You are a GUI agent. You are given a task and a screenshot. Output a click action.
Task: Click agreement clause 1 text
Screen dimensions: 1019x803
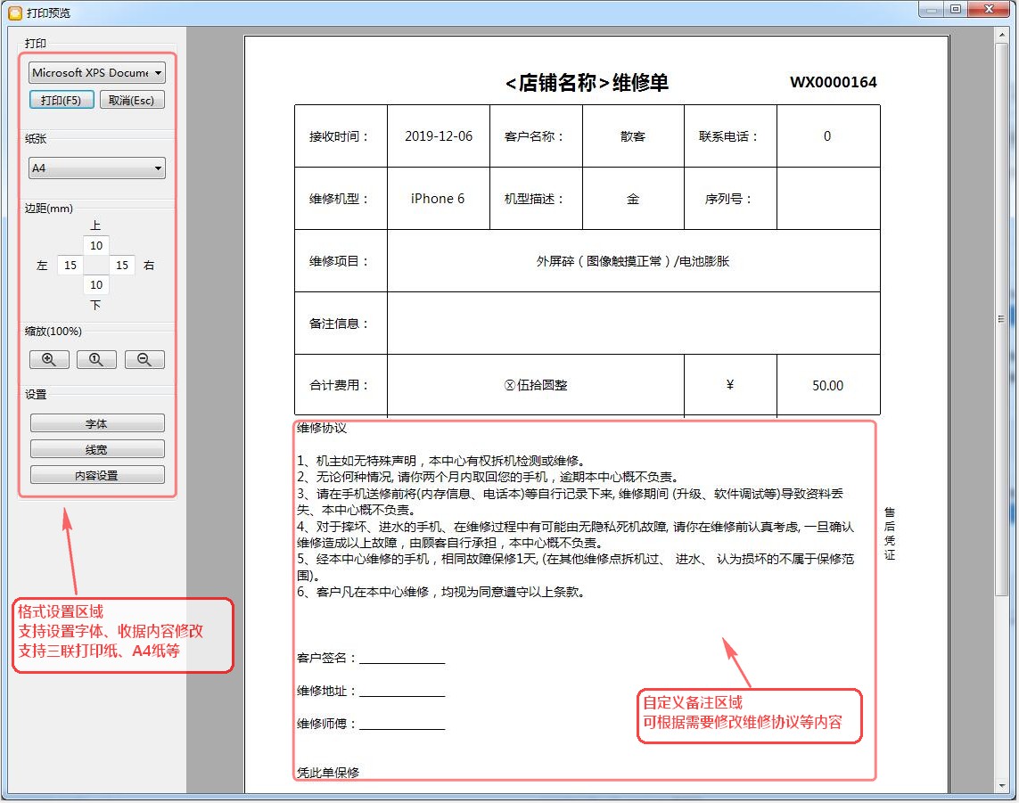point(442,461)
